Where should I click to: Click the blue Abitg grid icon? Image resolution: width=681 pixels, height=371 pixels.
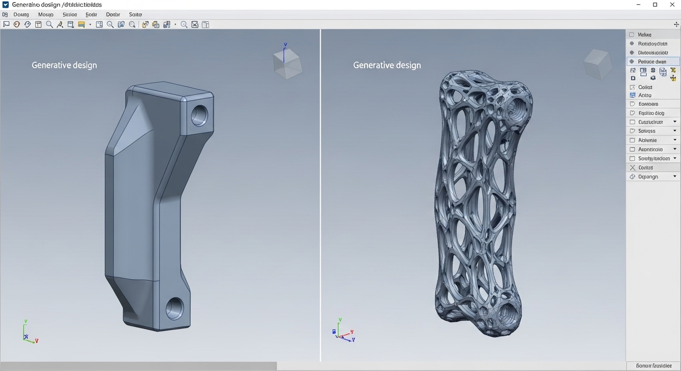click(633, 95)
